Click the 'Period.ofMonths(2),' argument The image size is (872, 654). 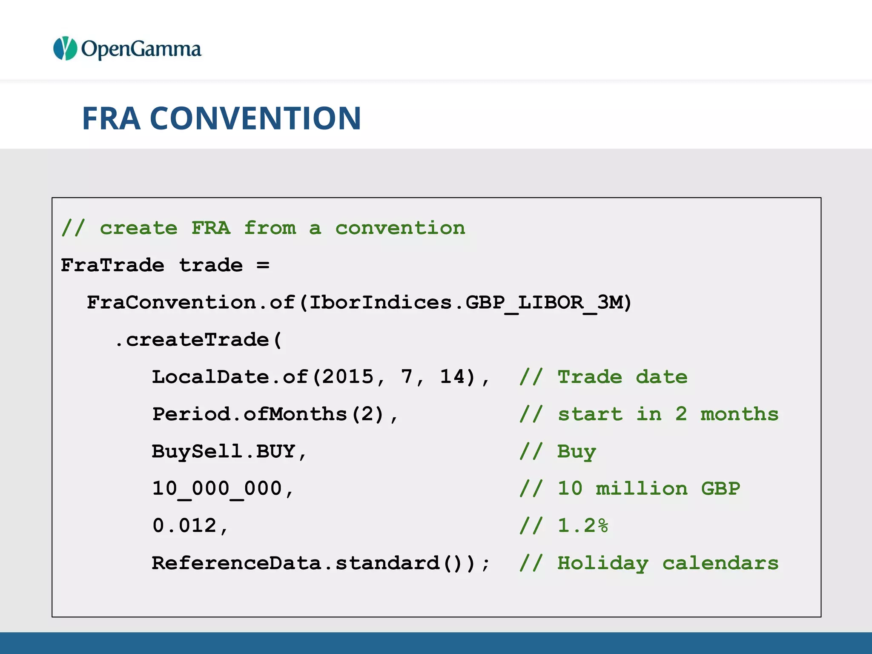coord(275,414)
